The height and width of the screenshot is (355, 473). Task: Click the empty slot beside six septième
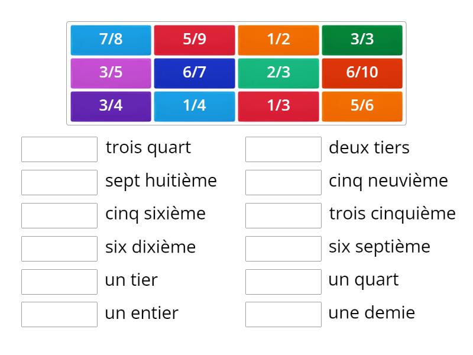coord(283,248)
